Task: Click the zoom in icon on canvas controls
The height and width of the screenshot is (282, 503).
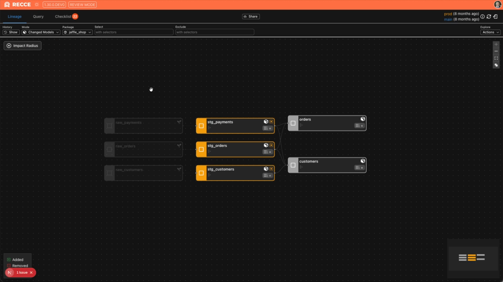Action: pyautogui.click(x=496, y=44)
